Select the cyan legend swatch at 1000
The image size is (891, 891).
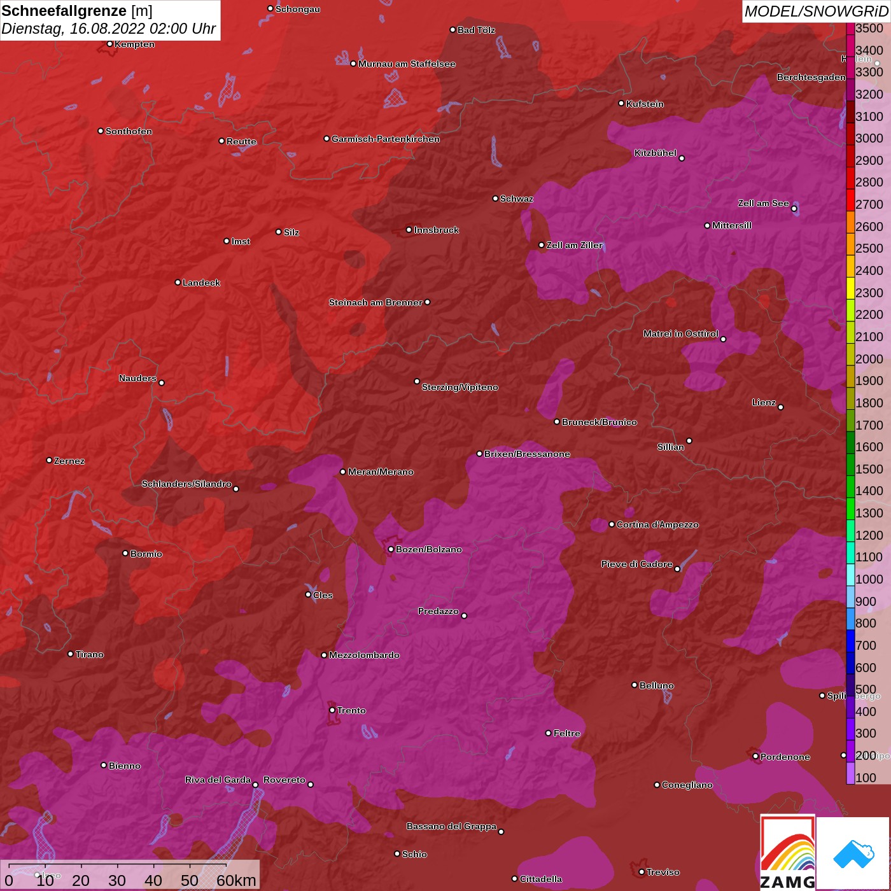(850, 574)
